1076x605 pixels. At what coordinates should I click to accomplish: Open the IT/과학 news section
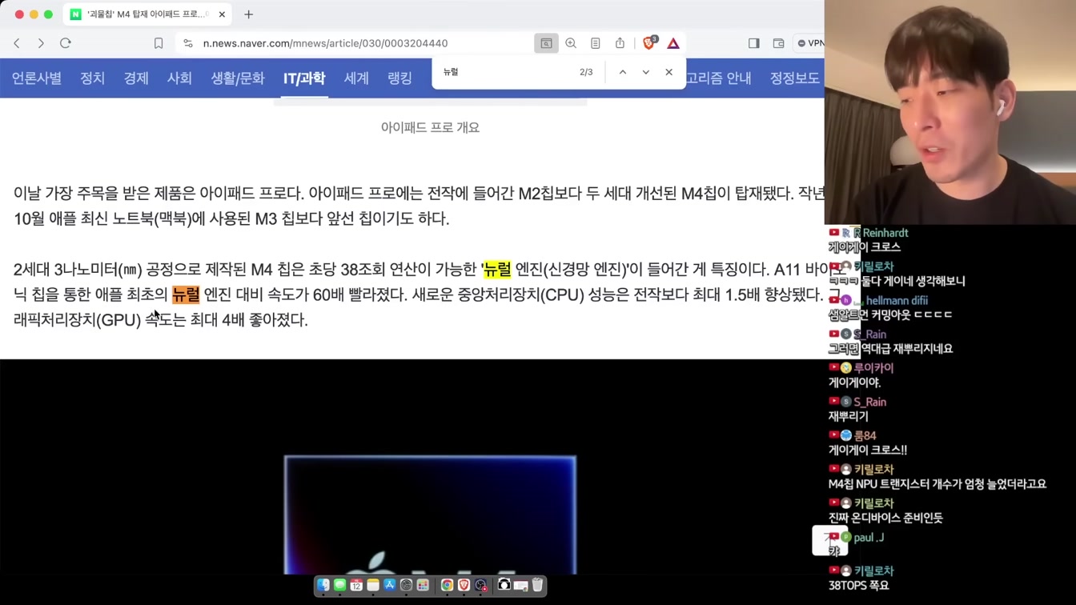point(304,78)
